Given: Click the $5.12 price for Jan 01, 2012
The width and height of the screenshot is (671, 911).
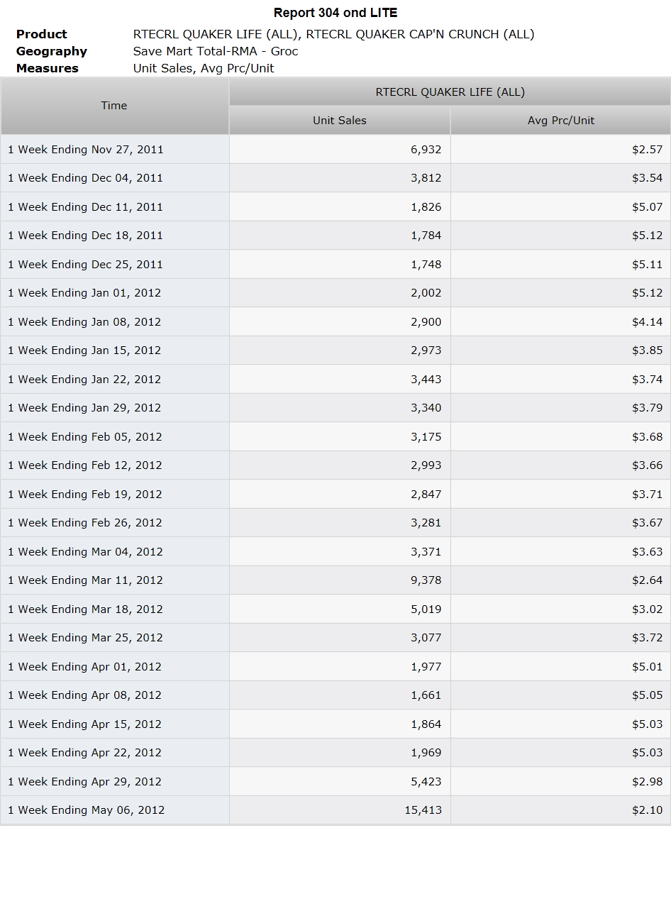Looking at the screenshot, I should (x=647, y=293).
